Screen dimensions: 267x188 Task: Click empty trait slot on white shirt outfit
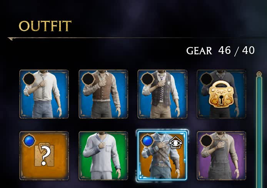coord(29,79)
